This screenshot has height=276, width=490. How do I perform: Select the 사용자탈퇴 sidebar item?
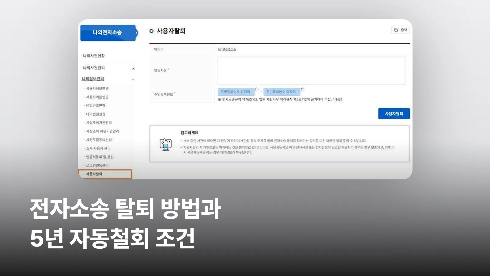[105, 174]
